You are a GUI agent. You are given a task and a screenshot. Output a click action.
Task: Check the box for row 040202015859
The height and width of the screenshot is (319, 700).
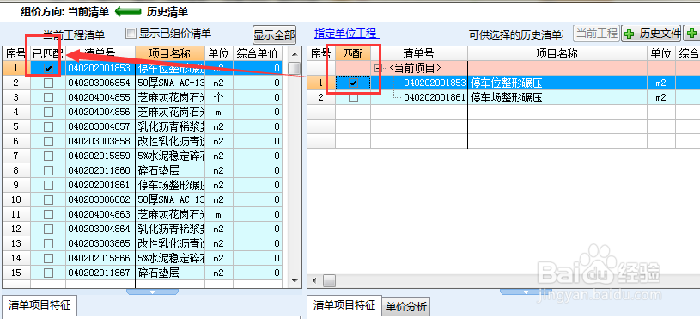click(48, 156)
